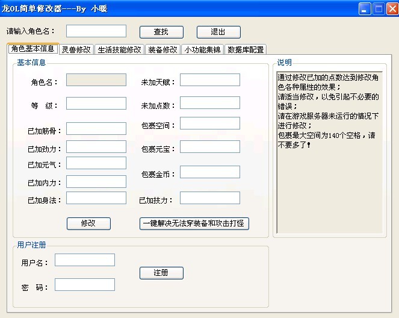The height and width of the screenshot is (318, 399).
Task: Click the 注册 register button
Action: coord(161,273)
